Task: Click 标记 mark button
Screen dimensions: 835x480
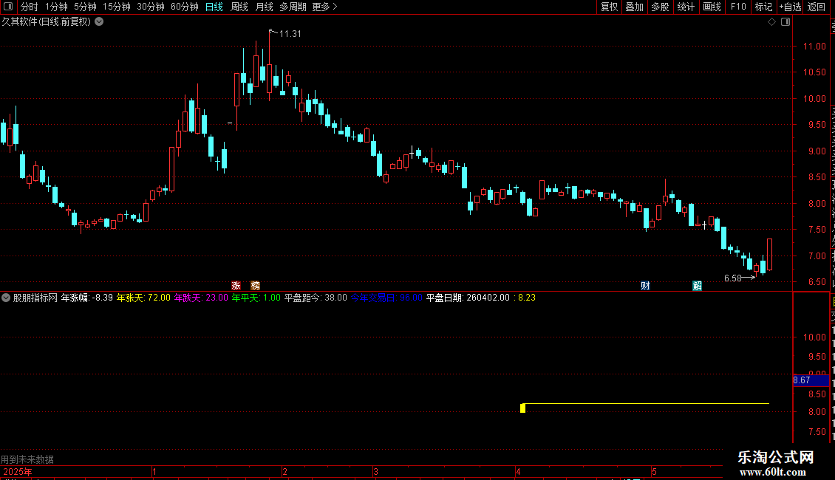Action: point(763,7)
